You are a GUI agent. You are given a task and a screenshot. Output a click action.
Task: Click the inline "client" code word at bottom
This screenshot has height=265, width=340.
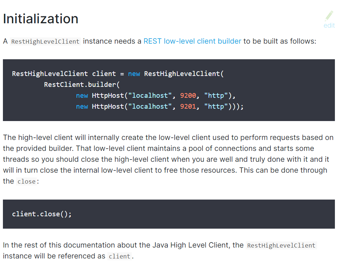pyautogui.click(x=119, y=256)
